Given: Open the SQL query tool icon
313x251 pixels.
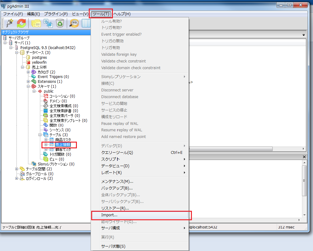Looking at the screenshot, I should click(74, 23).
